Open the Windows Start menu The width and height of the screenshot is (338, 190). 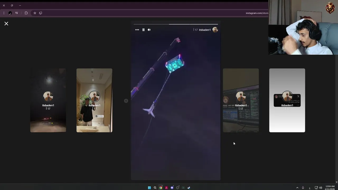click(149, 188)
